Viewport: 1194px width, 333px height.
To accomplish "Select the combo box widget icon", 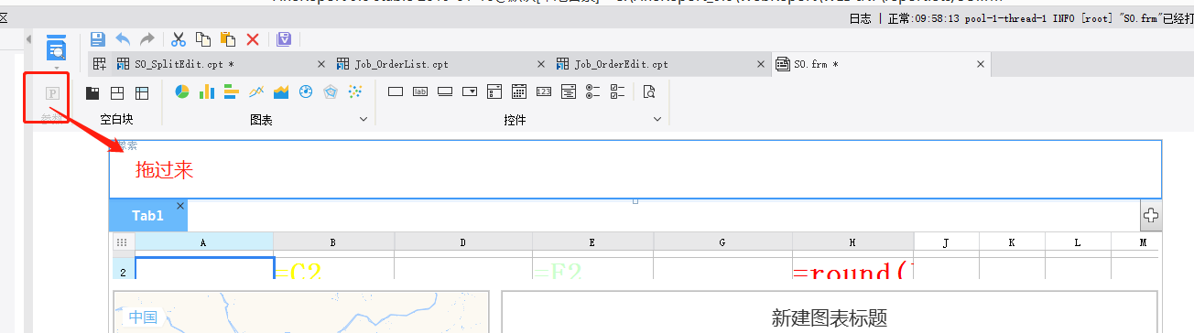I will click(470, 91).
